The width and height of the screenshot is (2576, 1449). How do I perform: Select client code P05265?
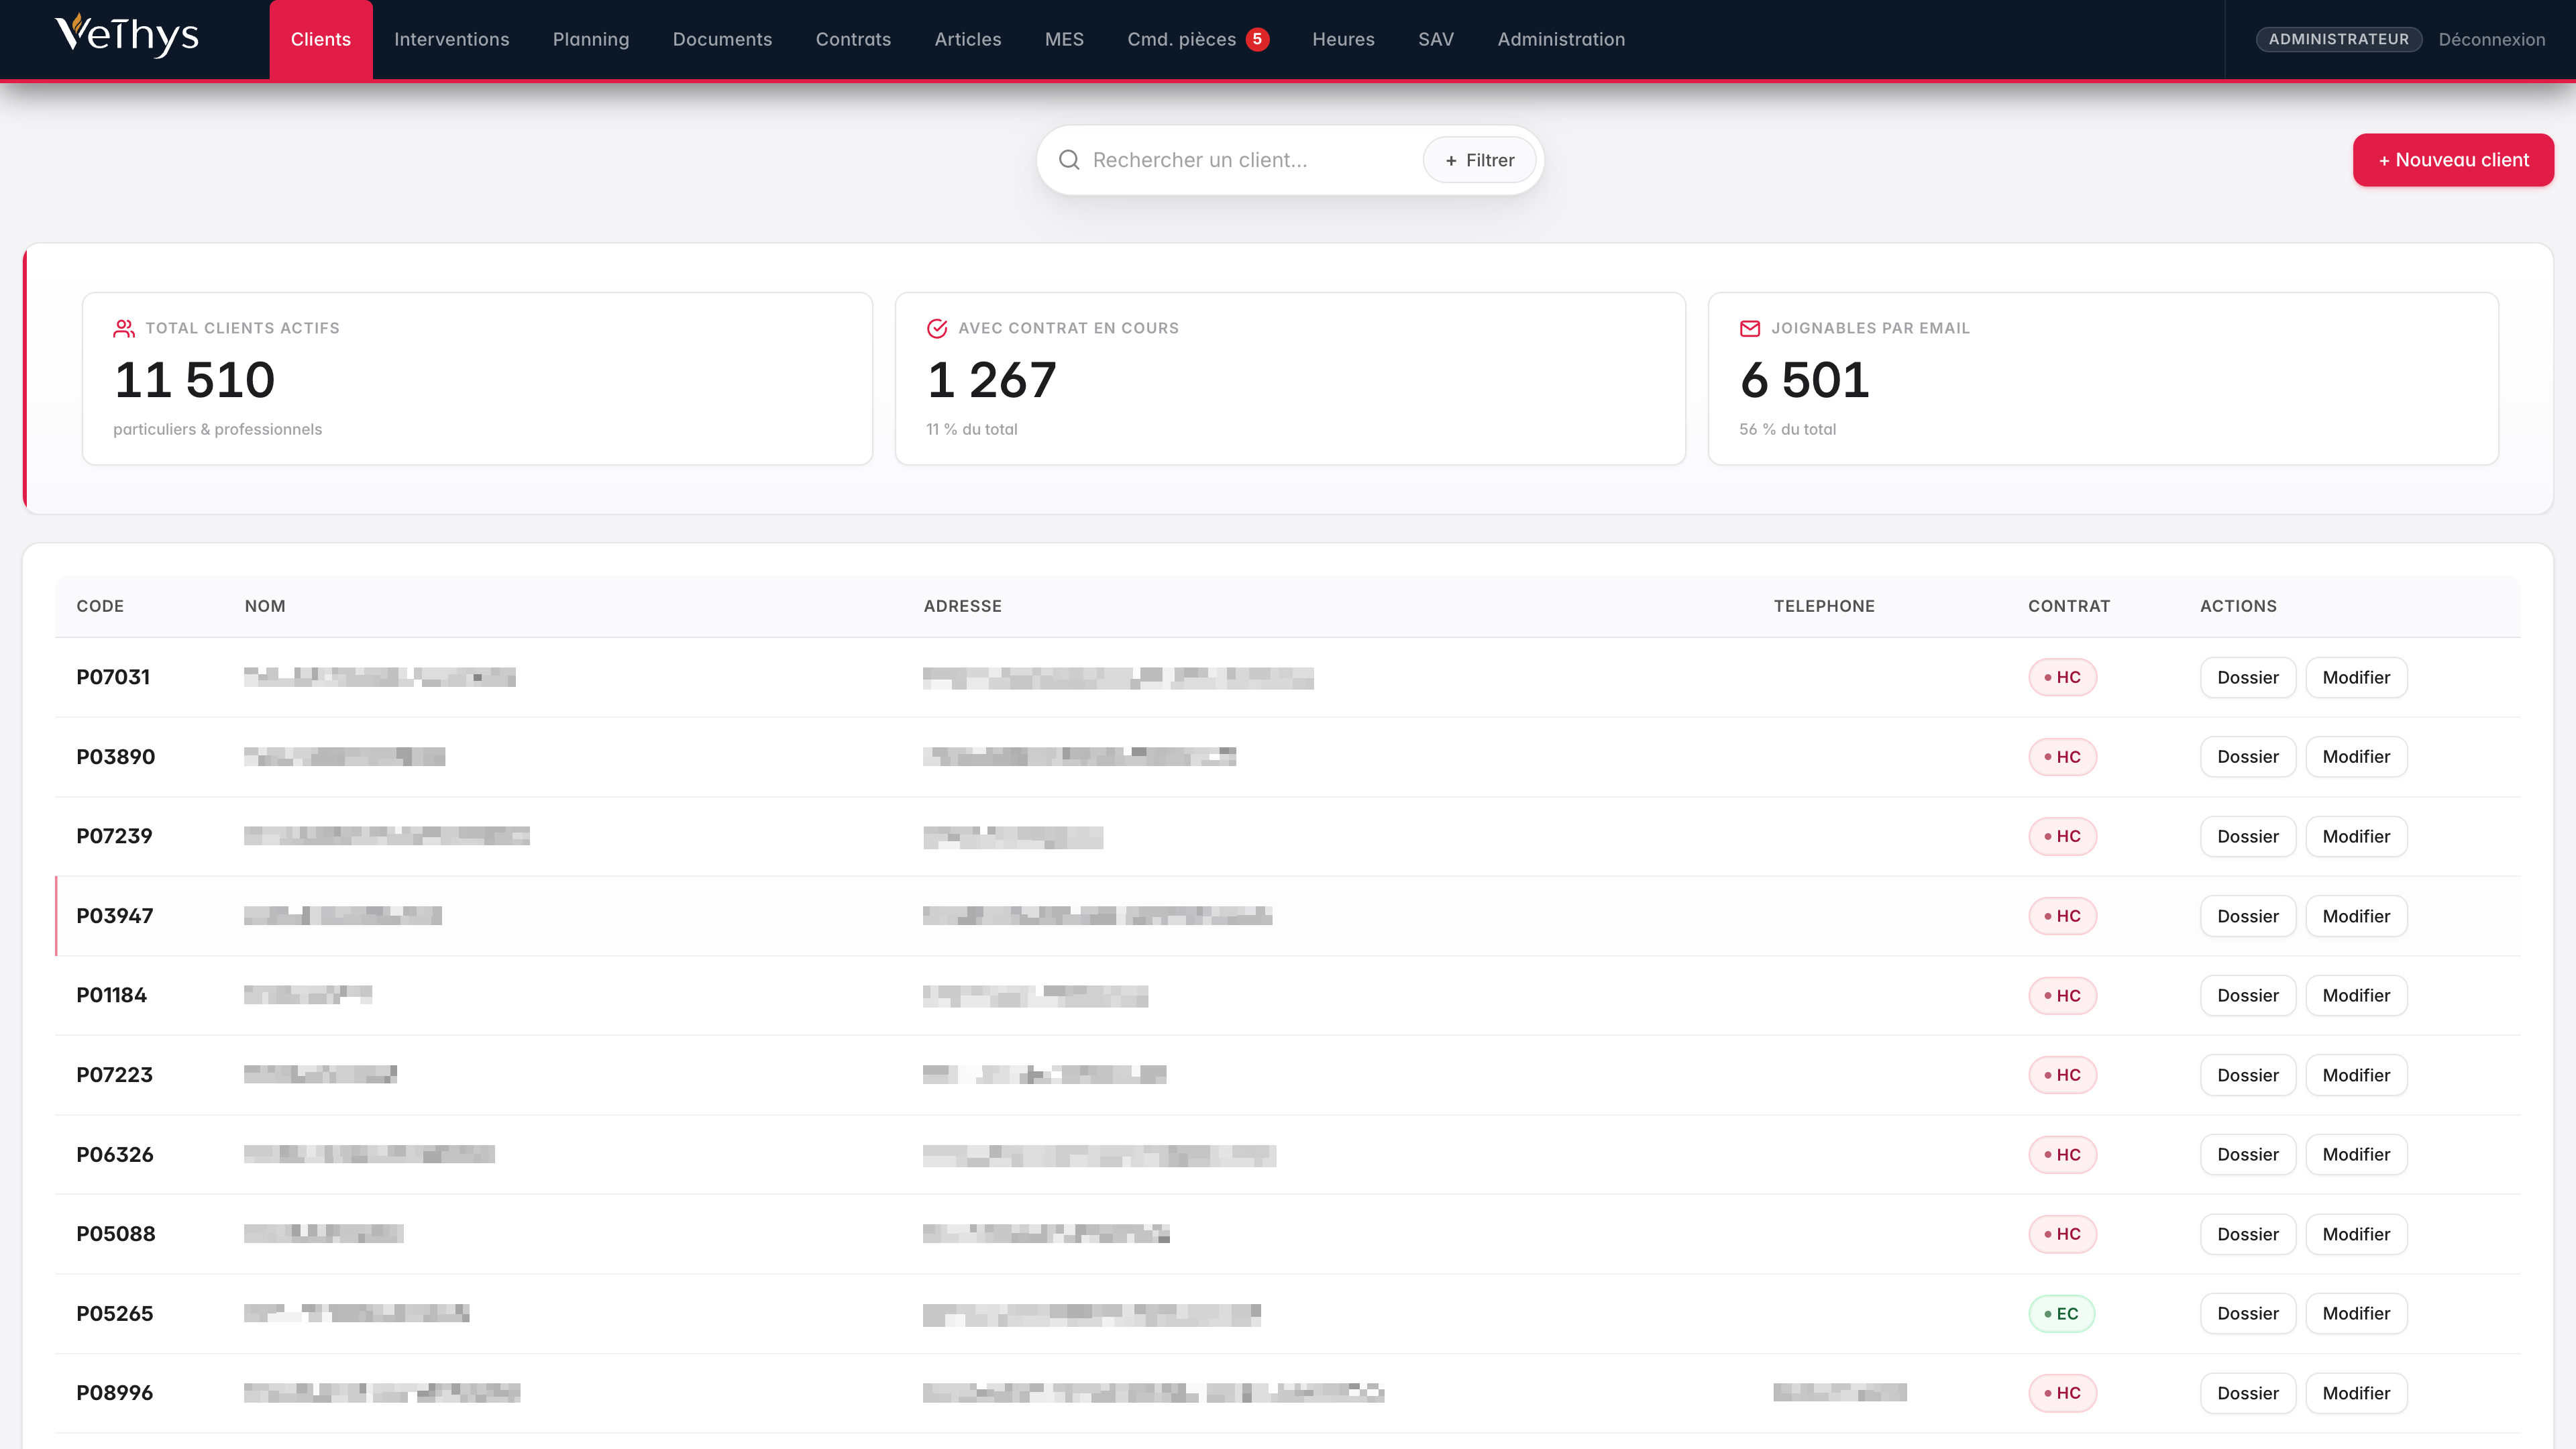tap(115, 1313)
